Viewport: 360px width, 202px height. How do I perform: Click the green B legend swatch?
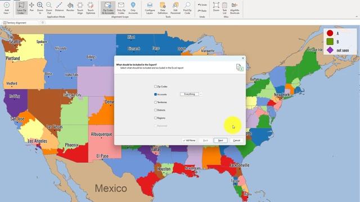pyautogui.click(x=330, y=42)
